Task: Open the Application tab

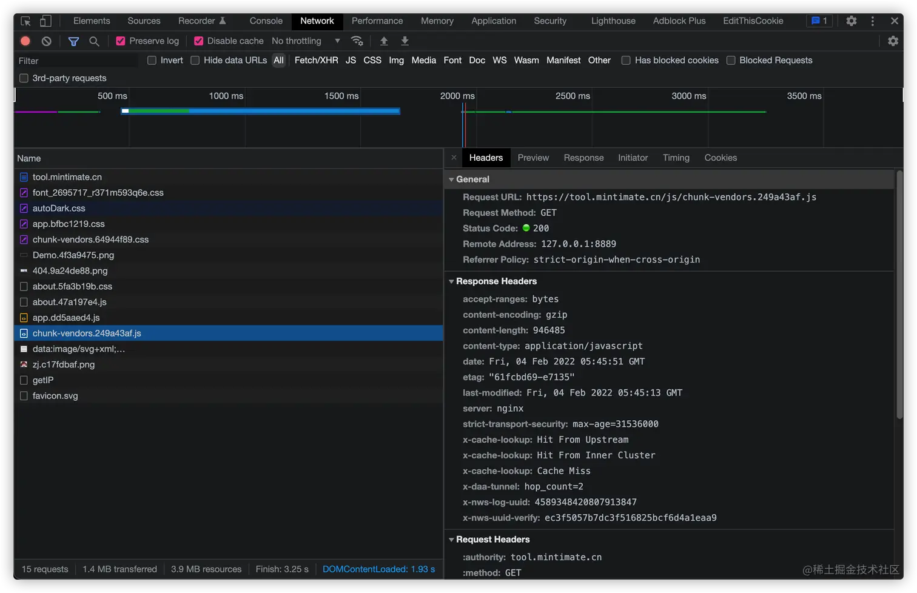Action: click(x=494, y=21)
